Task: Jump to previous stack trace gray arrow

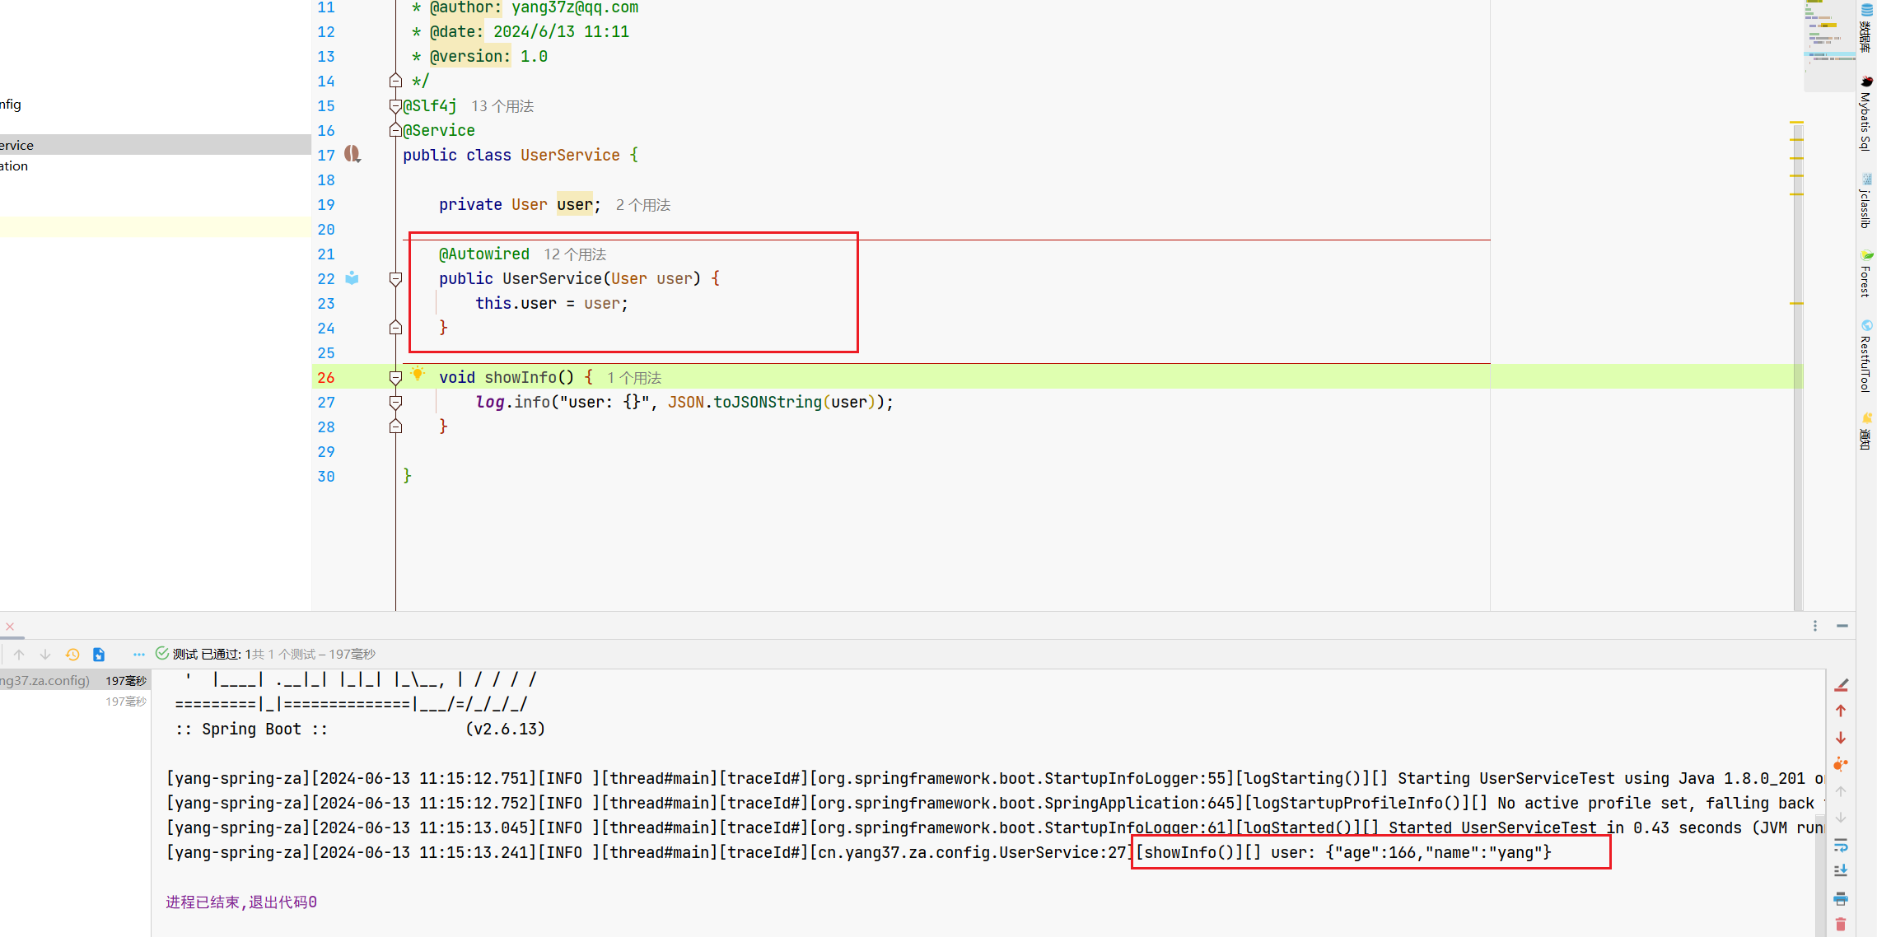Action: point(1841,791)
